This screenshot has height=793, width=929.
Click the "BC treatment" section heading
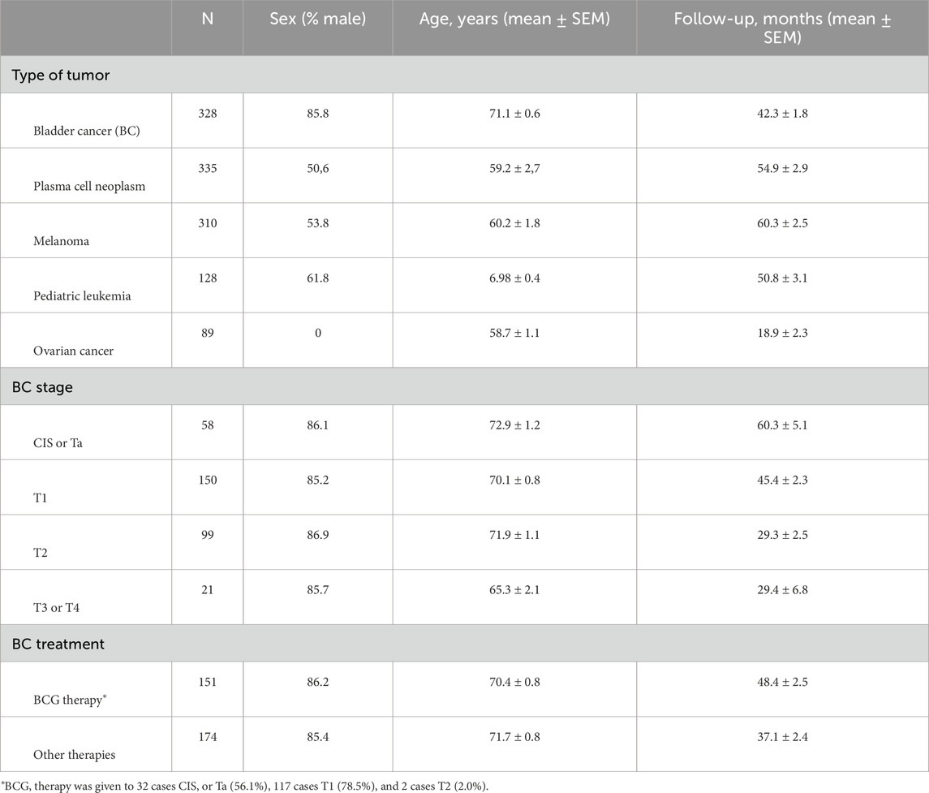coord(58,644)
